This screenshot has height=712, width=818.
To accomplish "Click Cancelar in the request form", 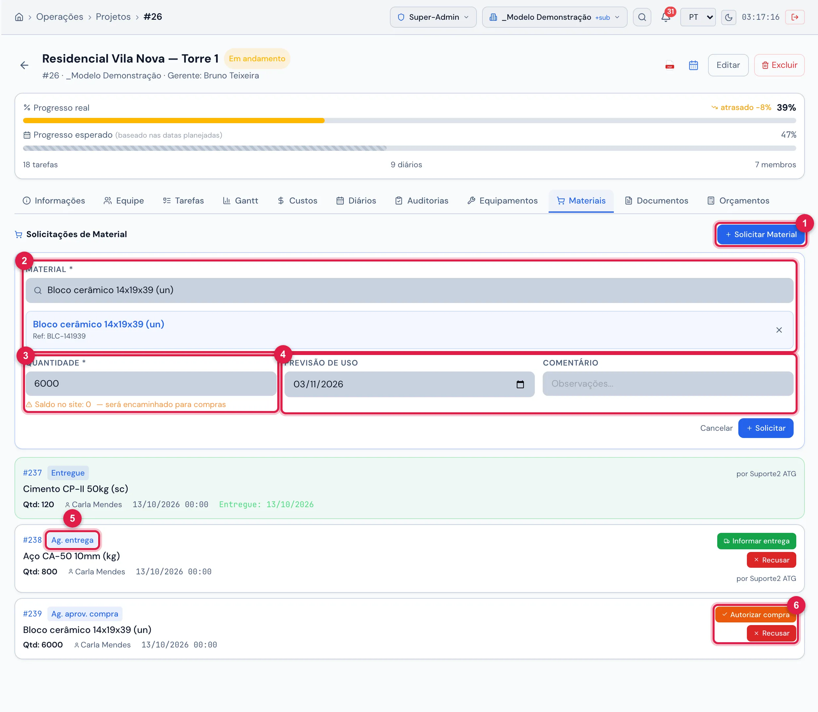I will coord(716,428).
